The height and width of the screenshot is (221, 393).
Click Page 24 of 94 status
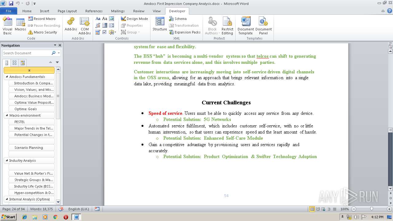point(14,209)
